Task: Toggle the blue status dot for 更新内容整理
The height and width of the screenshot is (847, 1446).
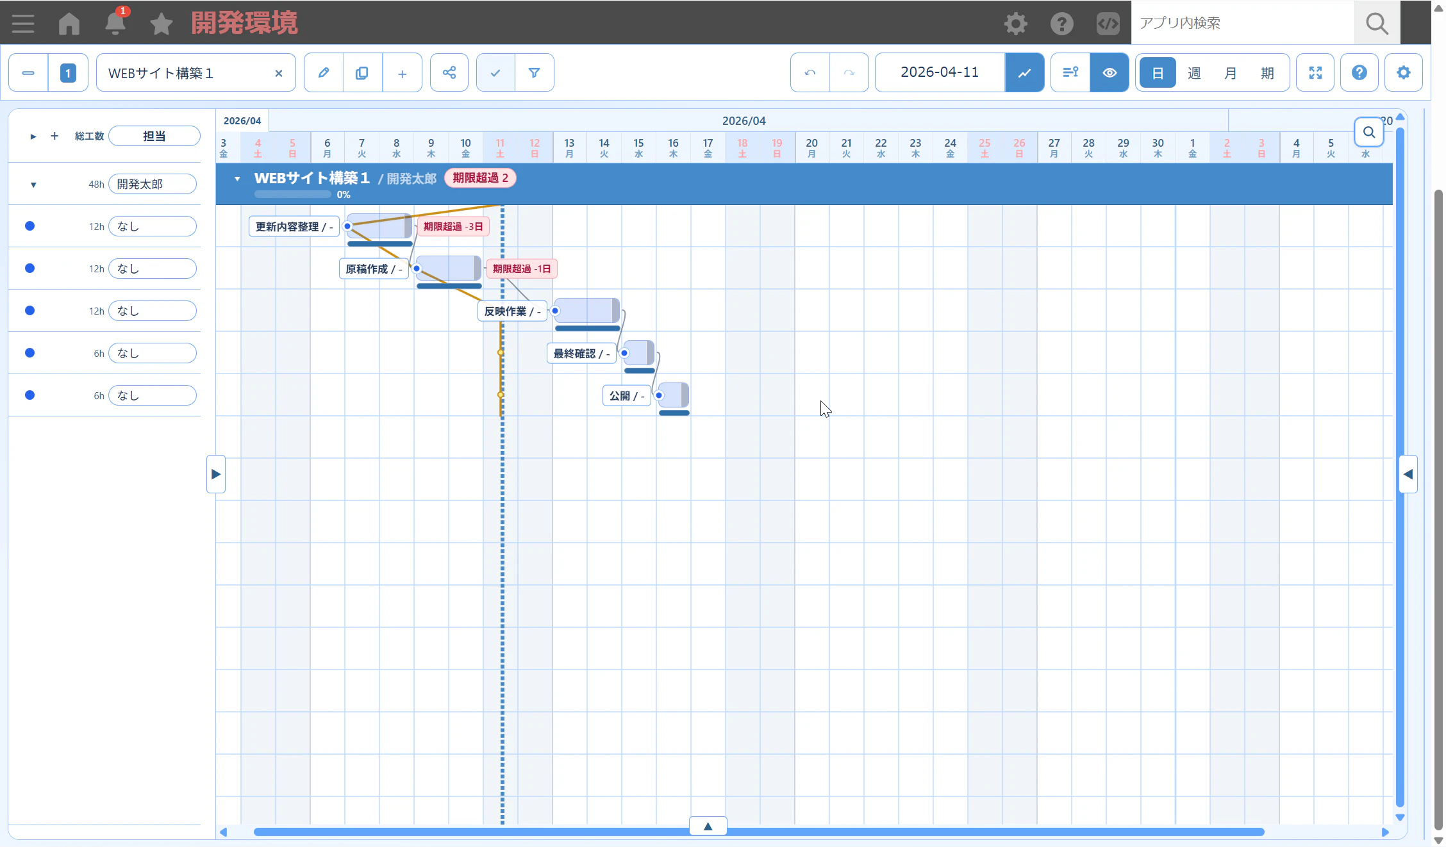Action: (x=29, y=226)
